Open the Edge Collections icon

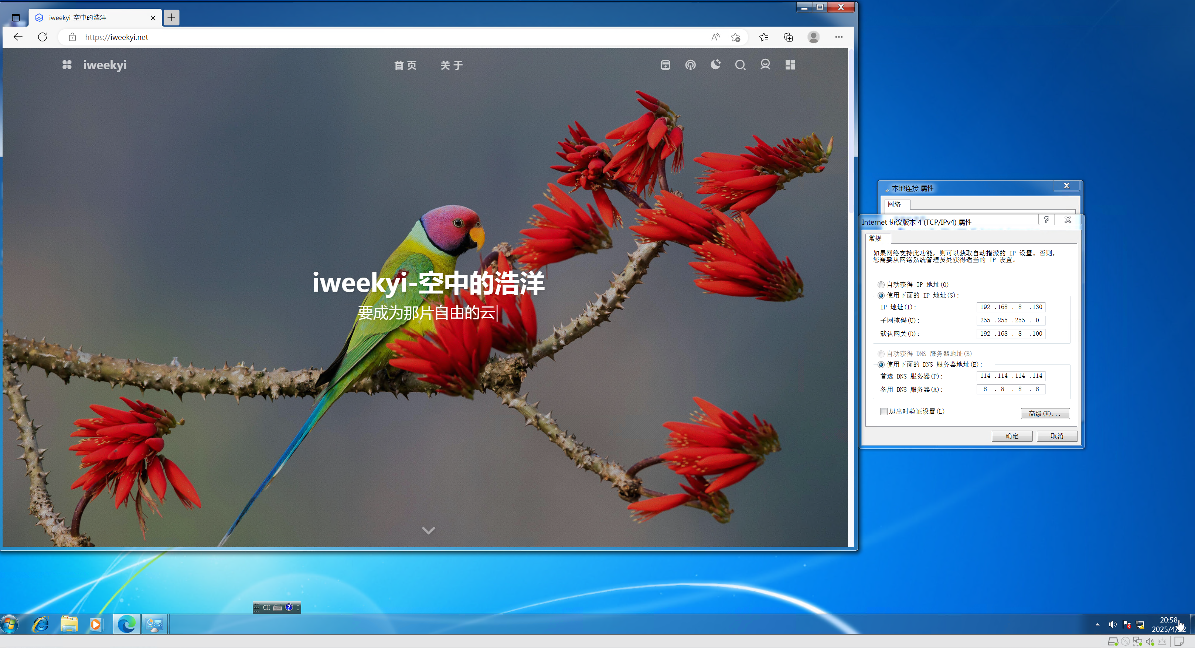click(788, 37)
